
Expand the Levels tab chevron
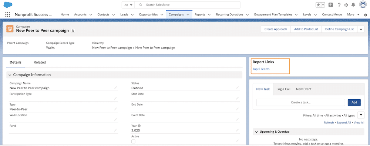[x=315, y=15]
